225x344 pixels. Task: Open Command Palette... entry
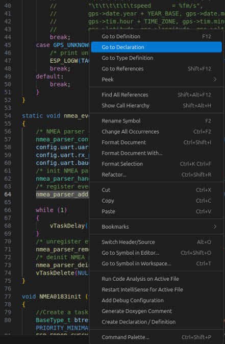(156, 337)
